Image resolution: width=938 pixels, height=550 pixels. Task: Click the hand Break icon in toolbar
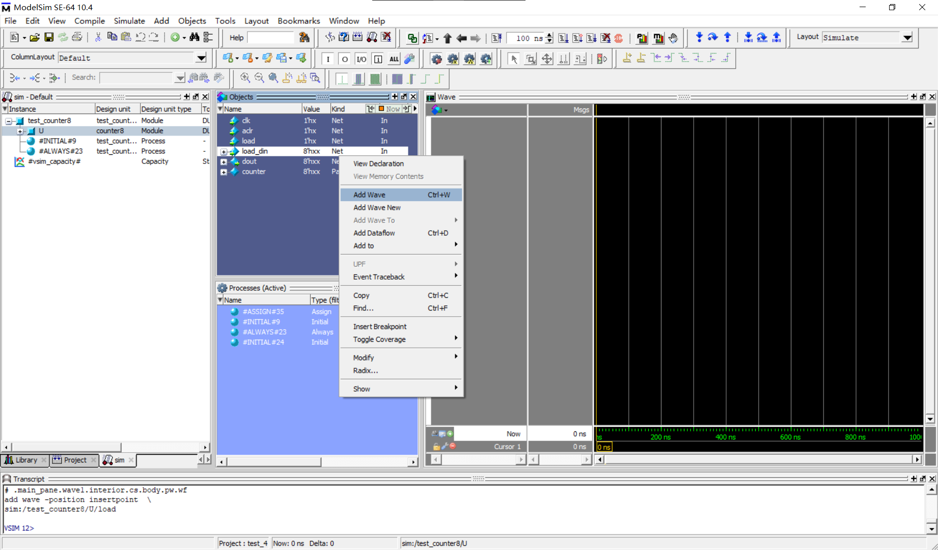673,38
